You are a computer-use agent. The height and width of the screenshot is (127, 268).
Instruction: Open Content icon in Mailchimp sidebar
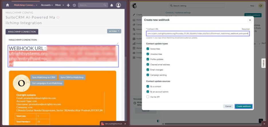point(134,53)
